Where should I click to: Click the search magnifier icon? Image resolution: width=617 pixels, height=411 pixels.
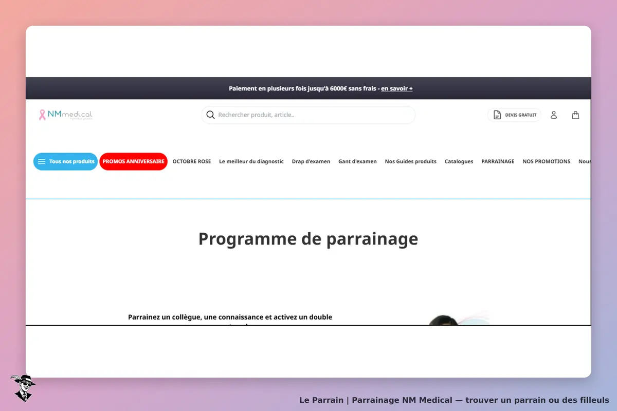tap(210, 115)
